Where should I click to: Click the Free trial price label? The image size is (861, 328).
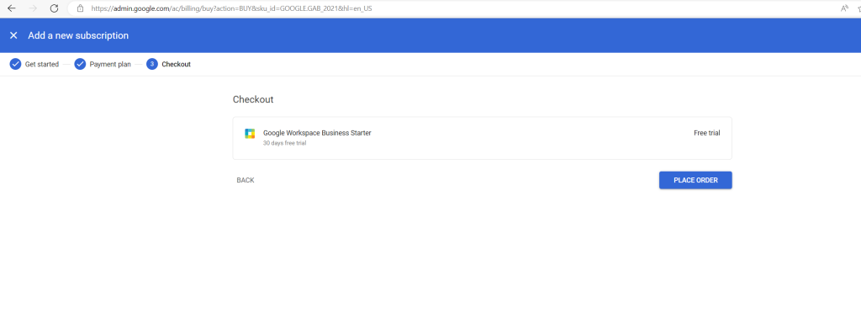pos(706,133)
